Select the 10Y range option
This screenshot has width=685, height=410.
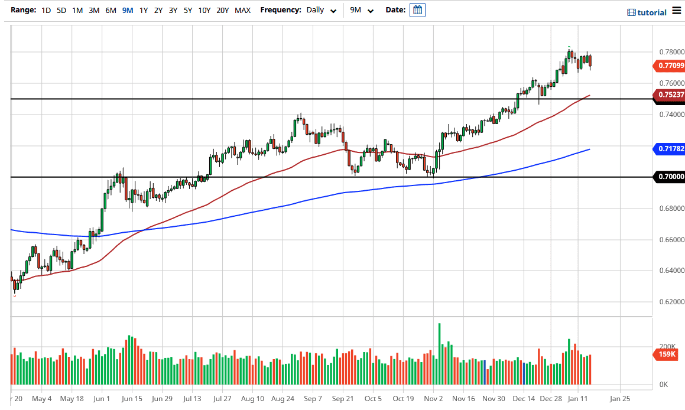pos(204,10)
